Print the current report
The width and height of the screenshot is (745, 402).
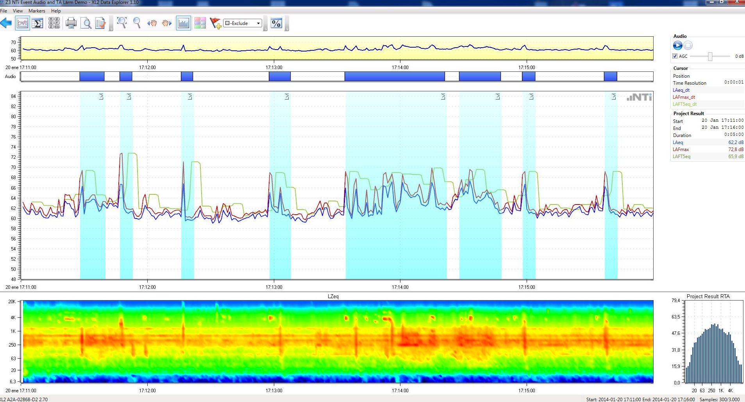(x=71, y=23)
